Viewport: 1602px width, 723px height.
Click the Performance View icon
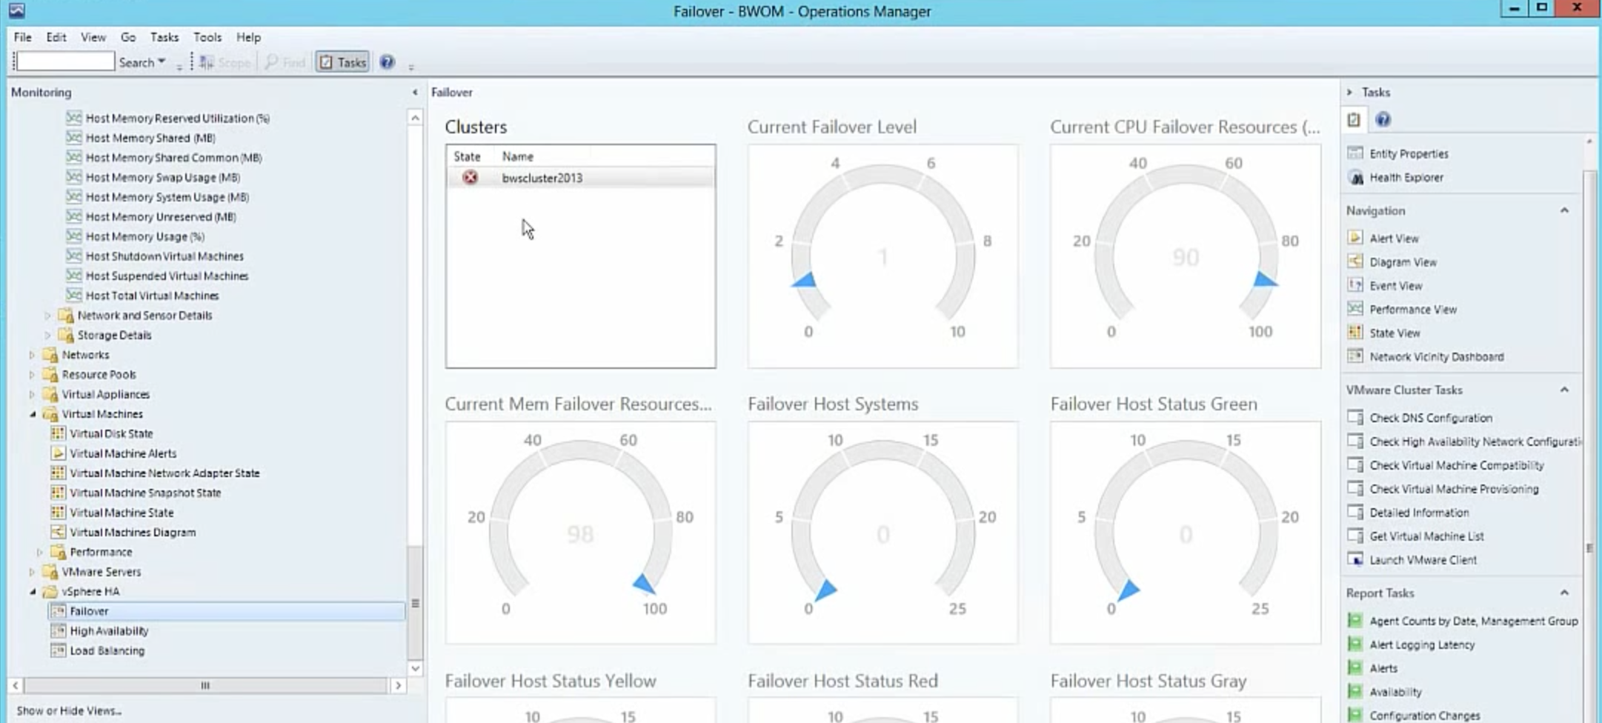[1355, 309]
